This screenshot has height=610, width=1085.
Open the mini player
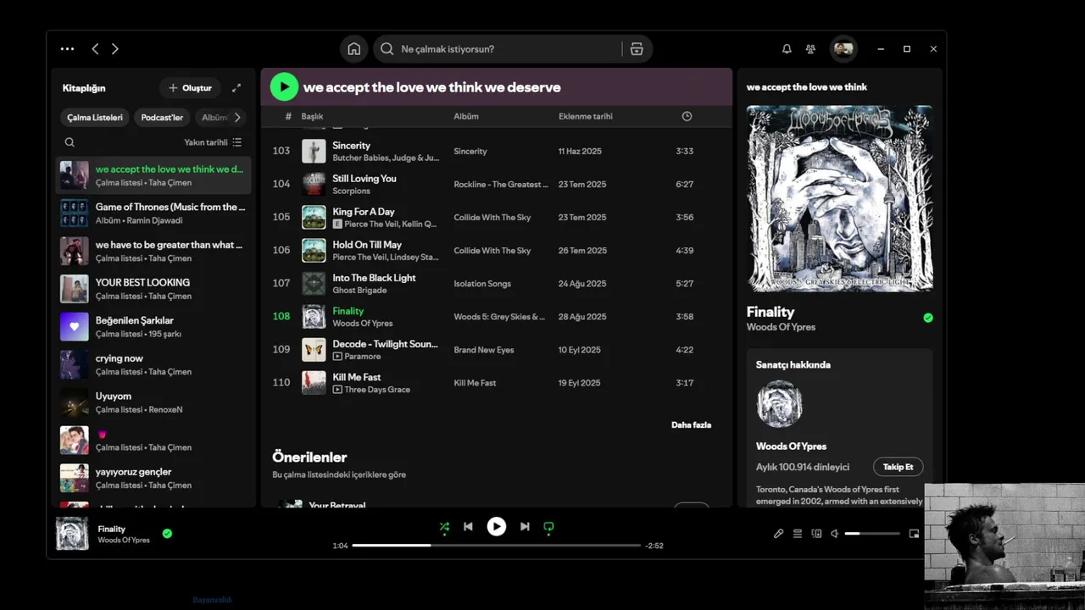(x=914, y=534)
